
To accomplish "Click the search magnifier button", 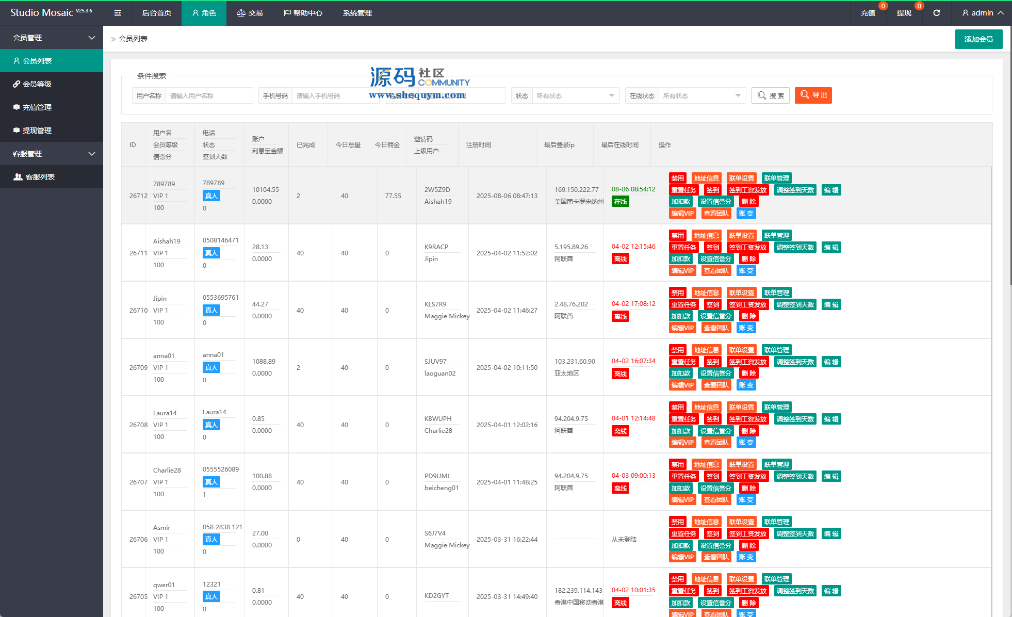I will pyautogui.click(x=770, y=95).
